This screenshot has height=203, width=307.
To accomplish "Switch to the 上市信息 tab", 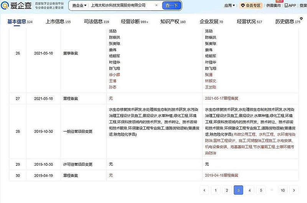I will (x=58, y=22).
